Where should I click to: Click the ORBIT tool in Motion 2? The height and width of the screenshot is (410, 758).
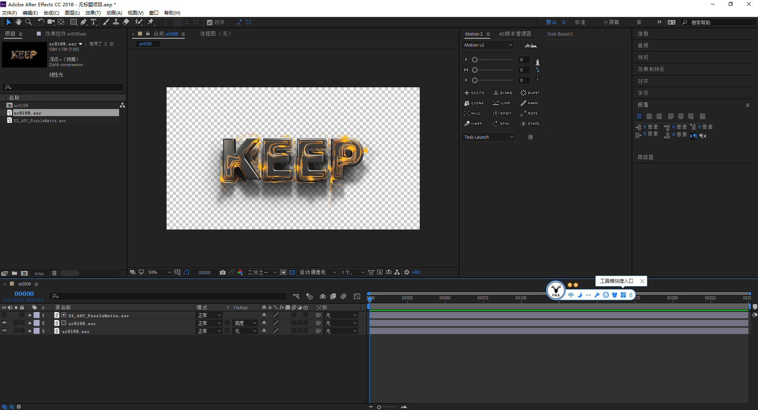pyautogui.click(x=502, y=113)
